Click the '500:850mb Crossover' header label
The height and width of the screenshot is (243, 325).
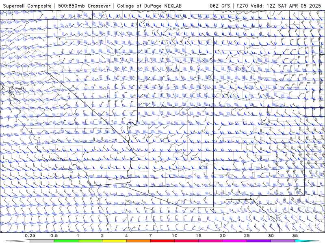tap(84, 6)
